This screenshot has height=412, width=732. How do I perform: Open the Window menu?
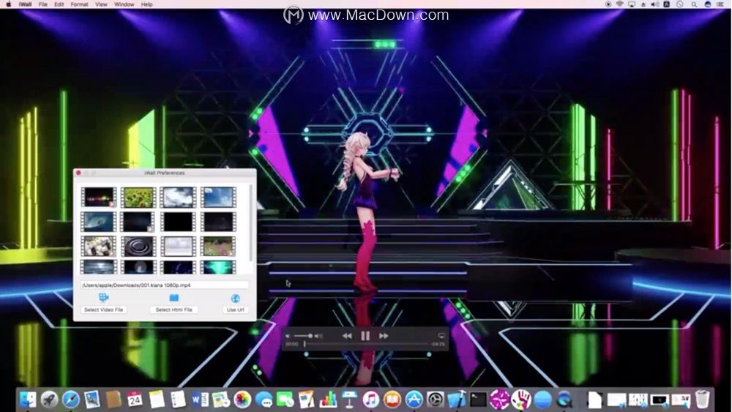tap(124, 4)
